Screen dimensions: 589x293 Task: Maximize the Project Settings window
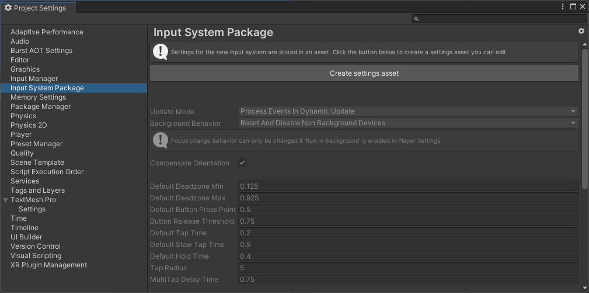pos(573,6)
